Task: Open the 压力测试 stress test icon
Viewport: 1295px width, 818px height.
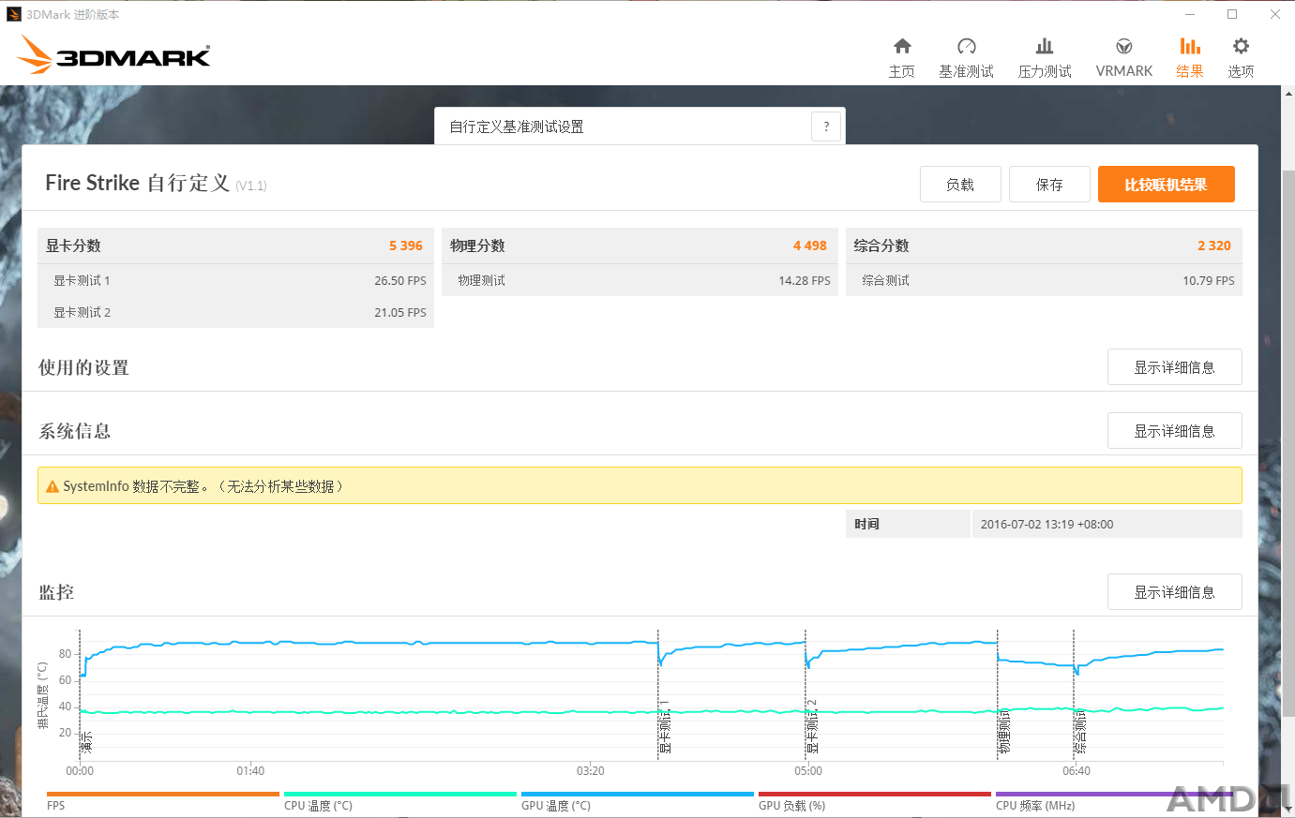Action: point(1045,46)
